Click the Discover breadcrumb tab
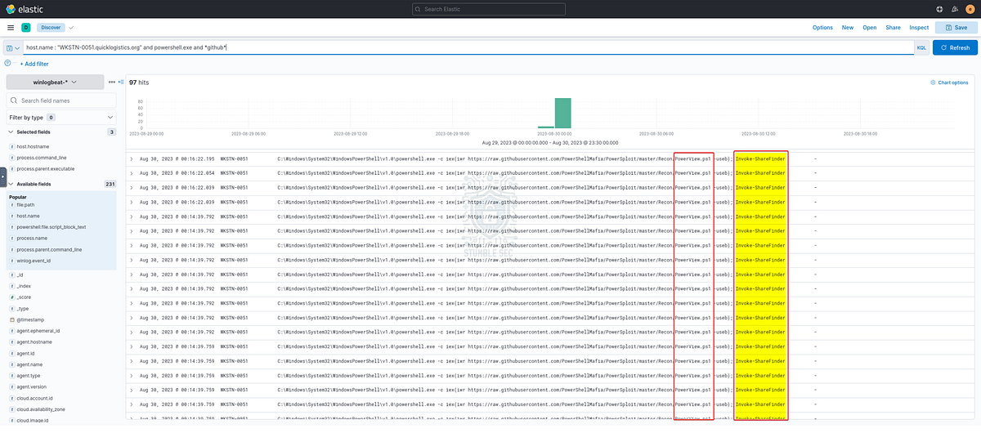Viewport: 981px width, 433px height. tap(51, 27)
